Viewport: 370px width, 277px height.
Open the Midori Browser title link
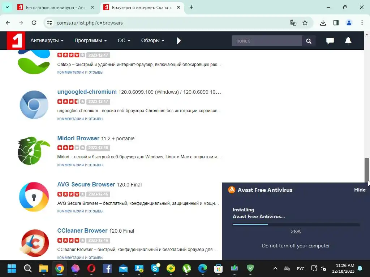[x=78, y=138]
